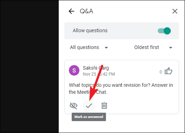Click the arrow beside Oldest first
This screenshot has width=185, height=133.
(171, 48)
